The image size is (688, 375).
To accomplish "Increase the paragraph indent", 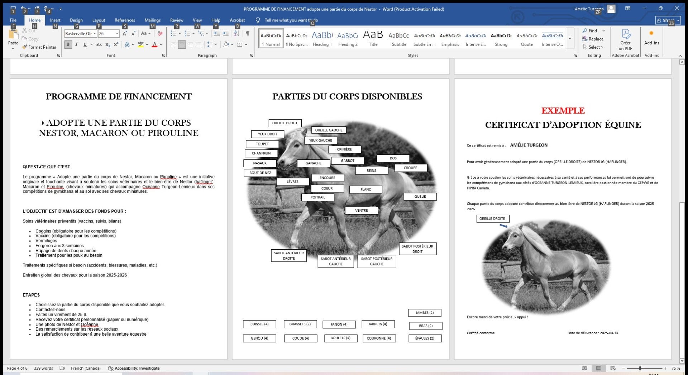I will click(225, 33).
